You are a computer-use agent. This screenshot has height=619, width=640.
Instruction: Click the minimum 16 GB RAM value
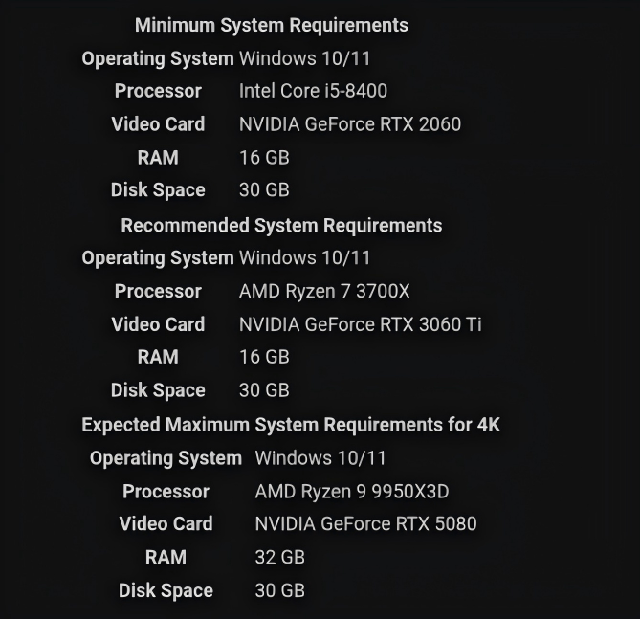pyautogui.click(x=264, y=158)
